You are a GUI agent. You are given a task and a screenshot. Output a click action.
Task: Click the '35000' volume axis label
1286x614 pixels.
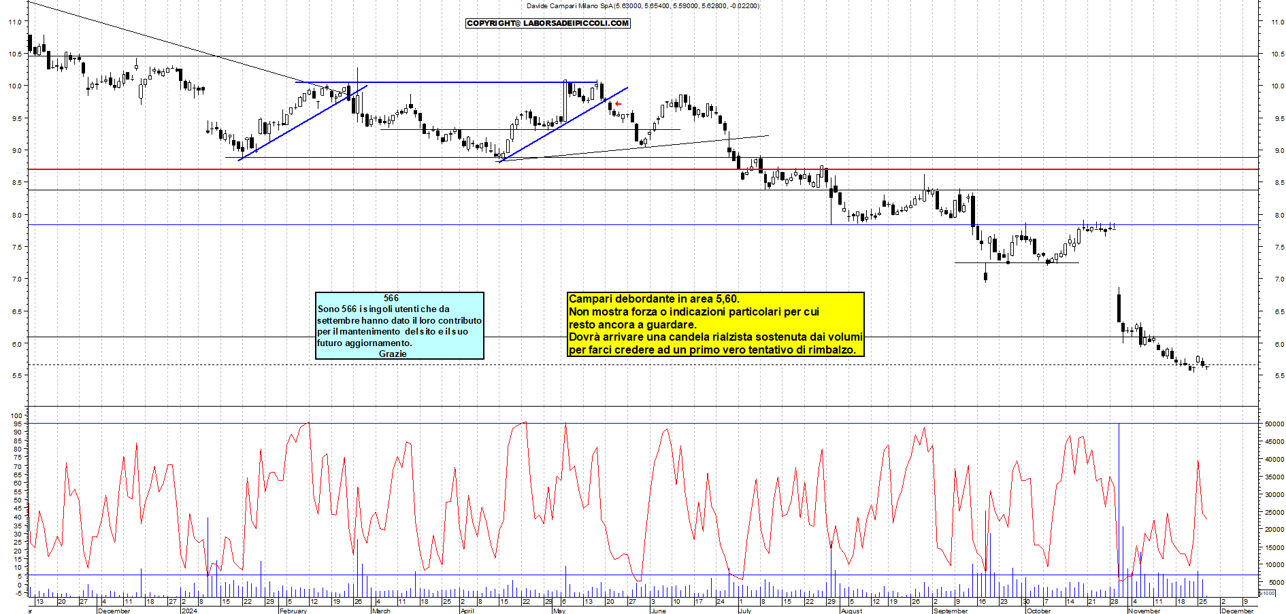(1274, 477)
